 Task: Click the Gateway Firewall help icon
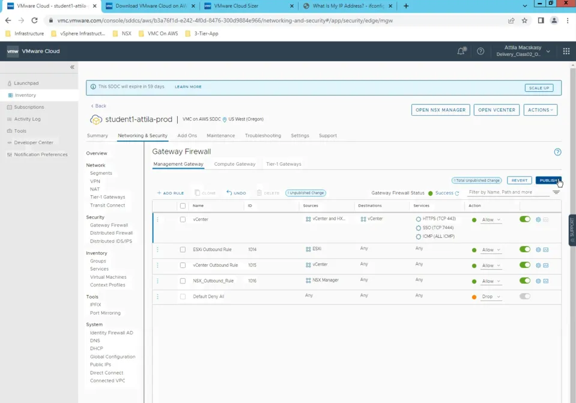click(x=557, y=152)
